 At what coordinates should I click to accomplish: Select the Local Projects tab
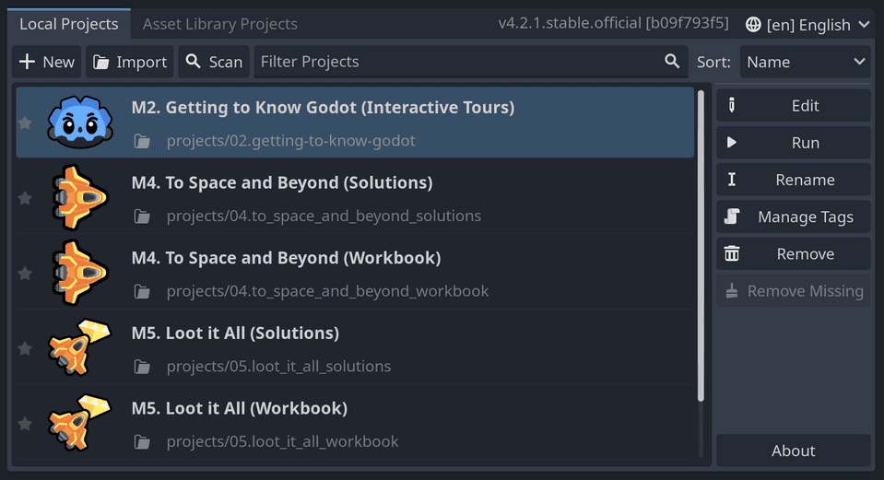(69, 24)
